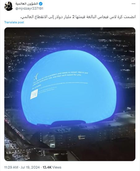Click the word Views beside 13.4K
Image resolution: width=140 pixels, height=171 pixels.
click(x=57, y=167)
